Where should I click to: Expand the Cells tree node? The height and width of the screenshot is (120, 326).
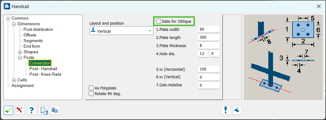(x=14, y=80)
